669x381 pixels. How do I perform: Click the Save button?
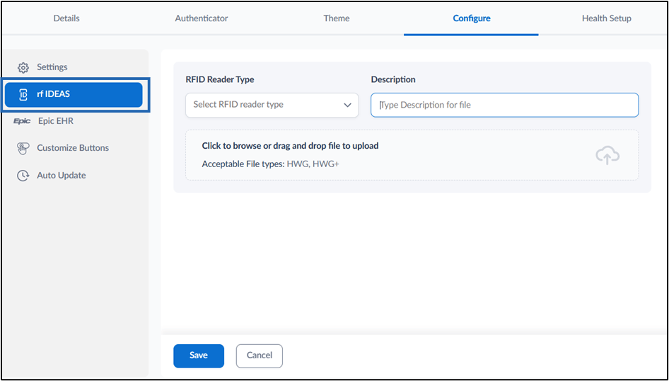(x=199, y=356)
